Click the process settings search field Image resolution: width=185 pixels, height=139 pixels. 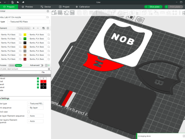tap(24, 69)
